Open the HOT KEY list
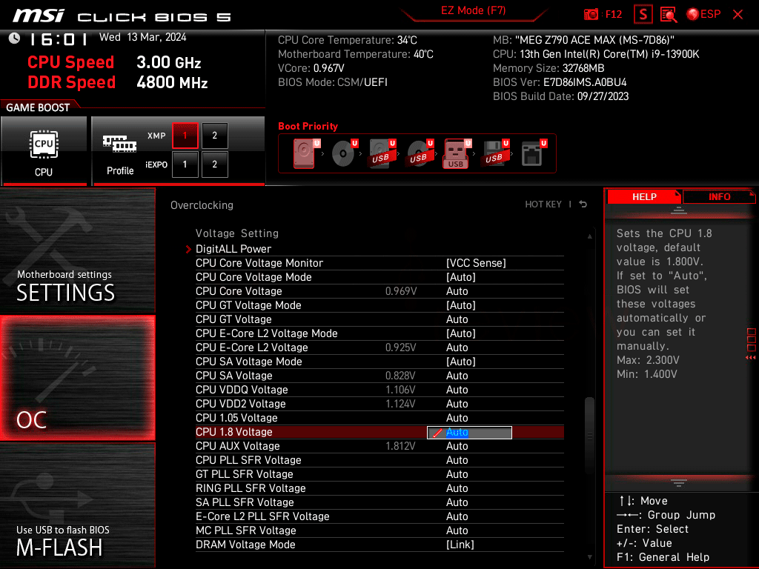This screenshot has height=569, width=759. tap(543, 204)
